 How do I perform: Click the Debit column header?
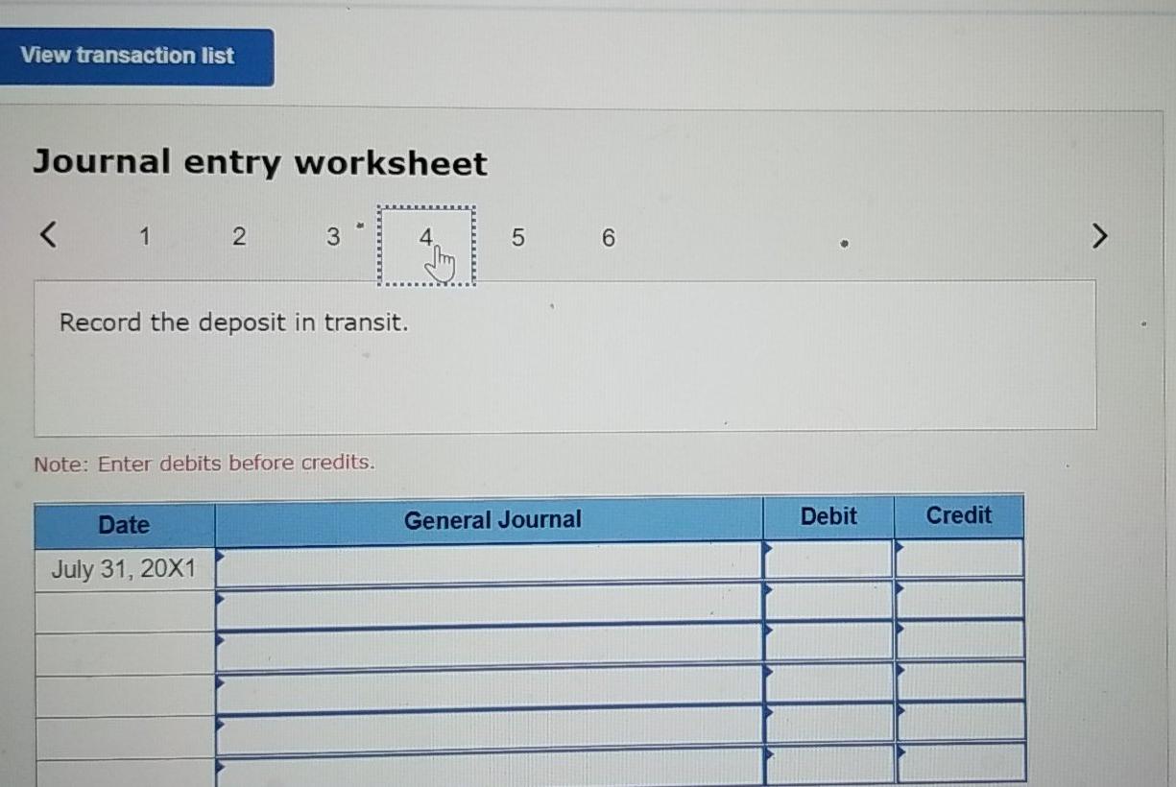click(828, 516)
